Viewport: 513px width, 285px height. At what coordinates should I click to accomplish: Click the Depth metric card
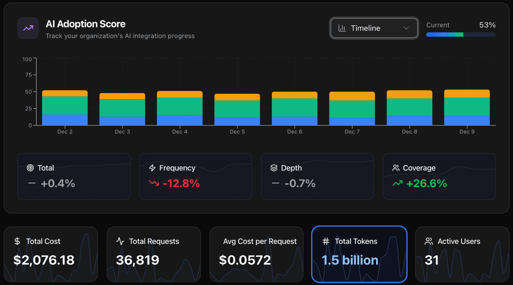pos(317,177)
